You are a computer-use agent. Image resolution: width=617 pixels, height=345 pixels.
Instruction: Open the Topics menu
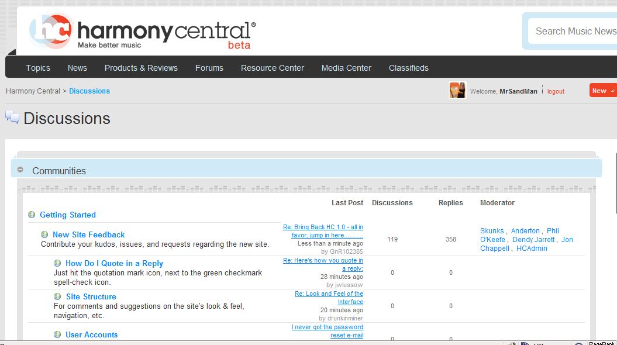coord(38,68)
